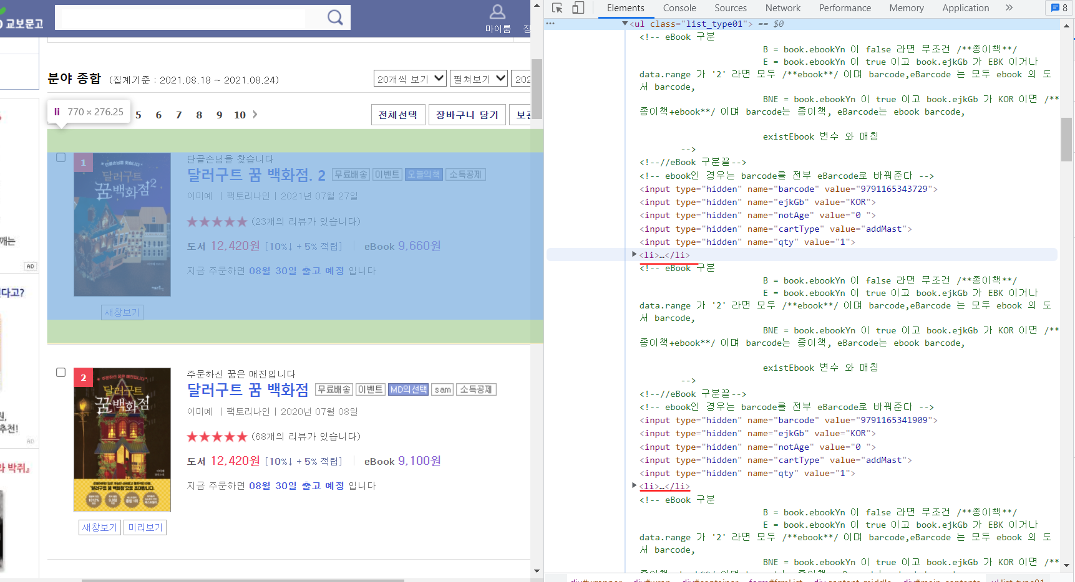Expand the first collapsed li node
Viewport: 1075px width, 582px height.
point(634,254)
